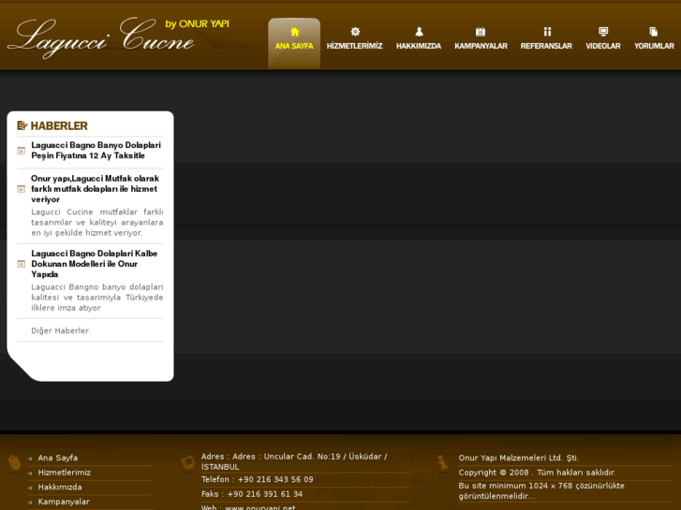Click 'Bu site minimum 1024 x 768' text
The height and width of the screenshot is (510, 681).
coord(541,491)
